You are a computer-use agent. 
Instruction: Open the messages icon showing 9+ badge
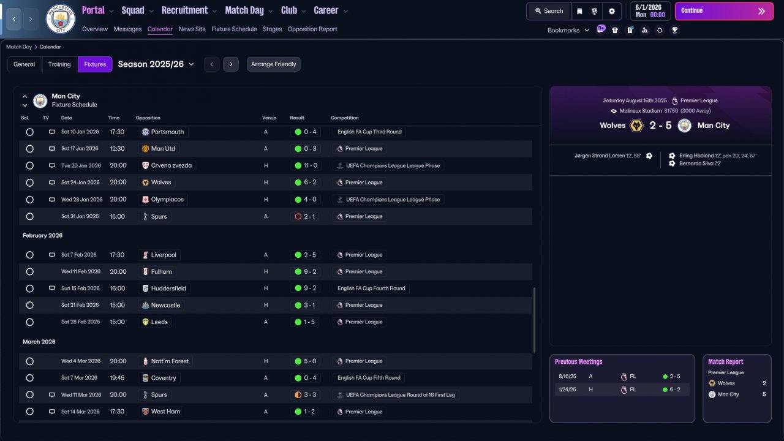coord(601,29)
